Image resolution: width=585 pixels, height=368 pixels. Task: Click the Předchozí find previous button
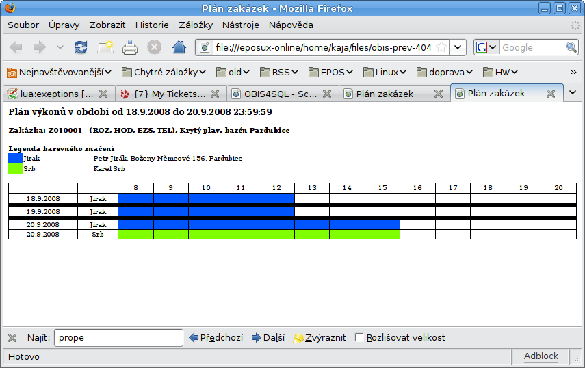point(216,337)
